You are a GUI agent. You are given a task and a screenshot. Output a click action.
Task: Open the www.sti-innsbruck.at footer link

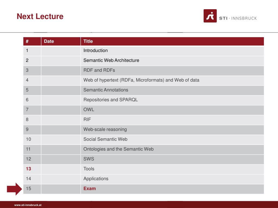(x=28, y=205)
